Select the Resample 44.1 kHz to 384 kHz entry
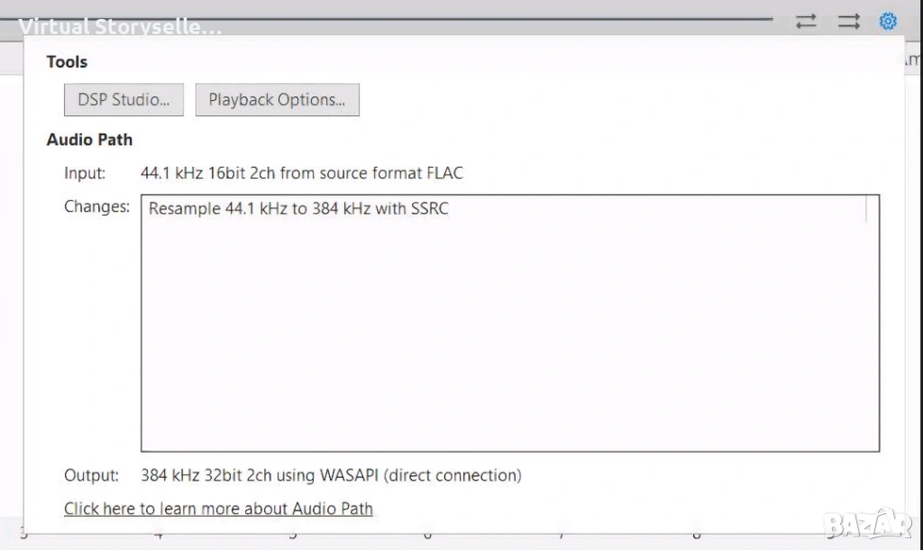This screenshot has width=923, height=550. tap(298, 209)
